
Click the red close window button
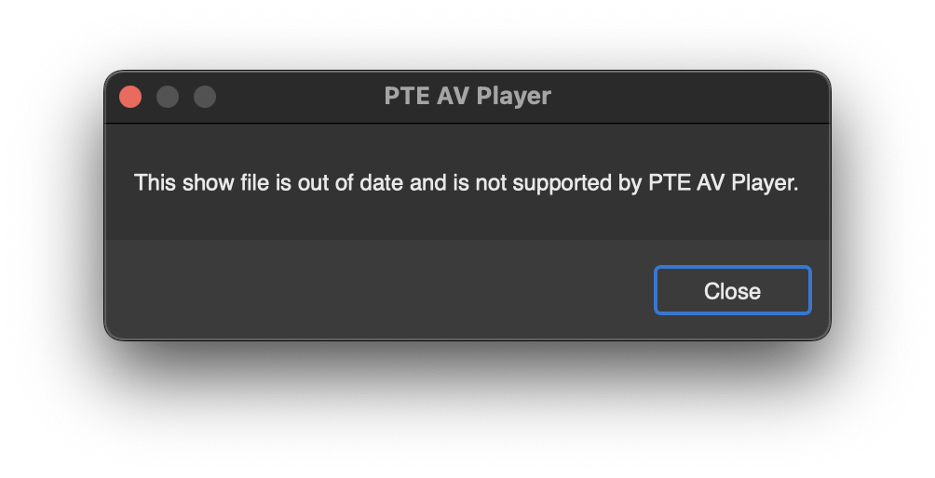pyautogui.click(x=130, y=97)
